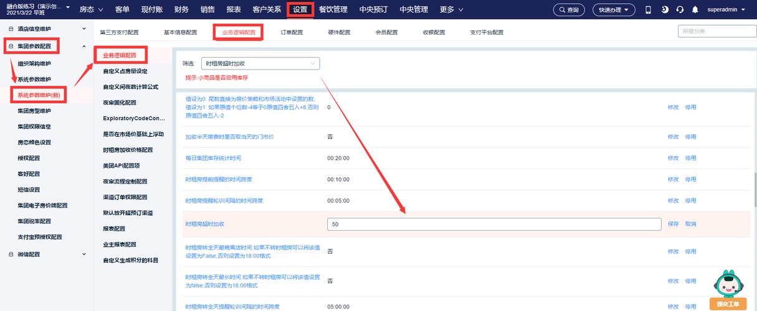Click the icon beside 酒店信息维护
Image resolution: width=757 pixels, height=311 pixels.
[x=11, y=29]
